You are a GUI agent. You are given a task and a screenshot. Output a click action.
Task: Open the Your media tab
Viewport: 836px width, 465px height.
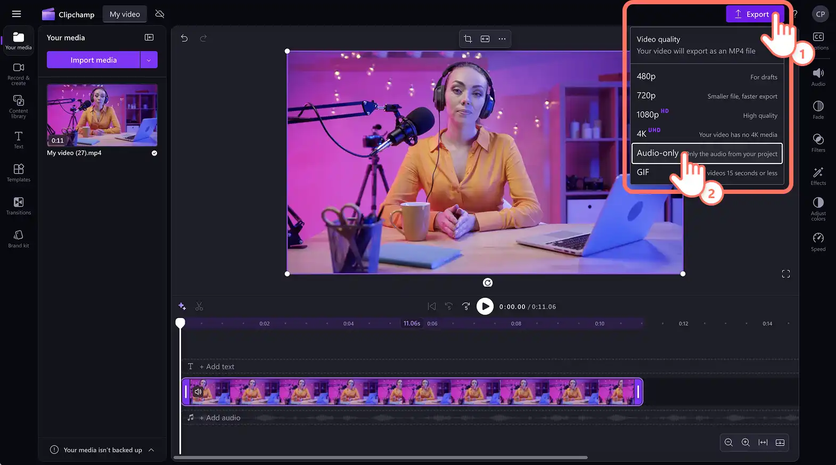click(19, 40)
